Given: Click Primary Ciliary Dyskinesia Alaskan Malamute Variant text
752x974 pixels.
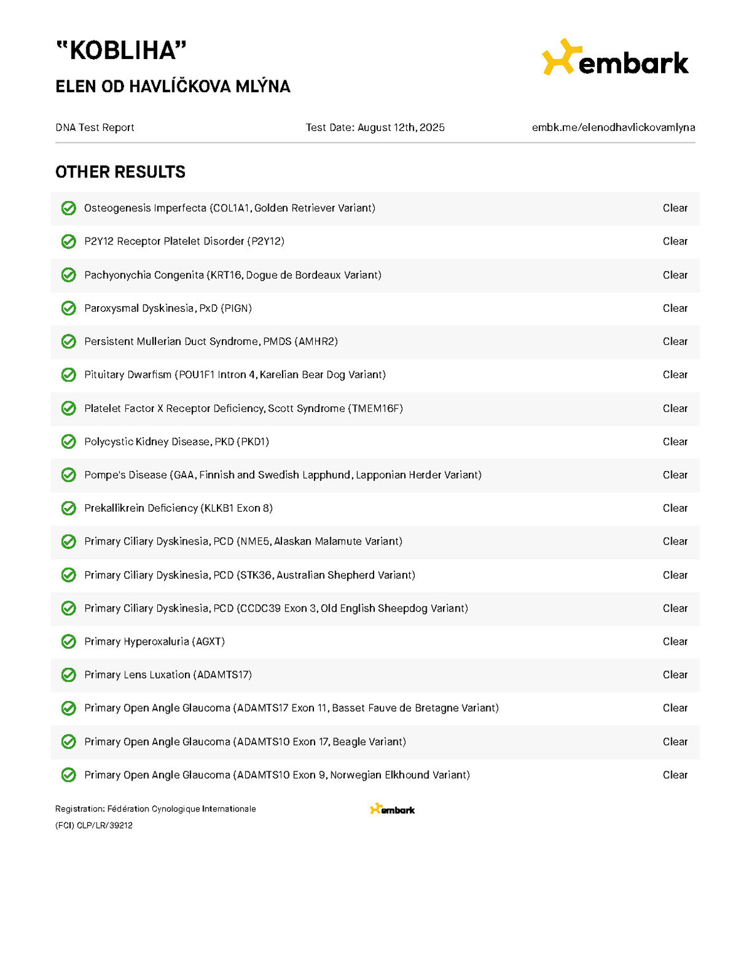Looking at the screenshot, I should pyautogui.click(x=243, y=541).
